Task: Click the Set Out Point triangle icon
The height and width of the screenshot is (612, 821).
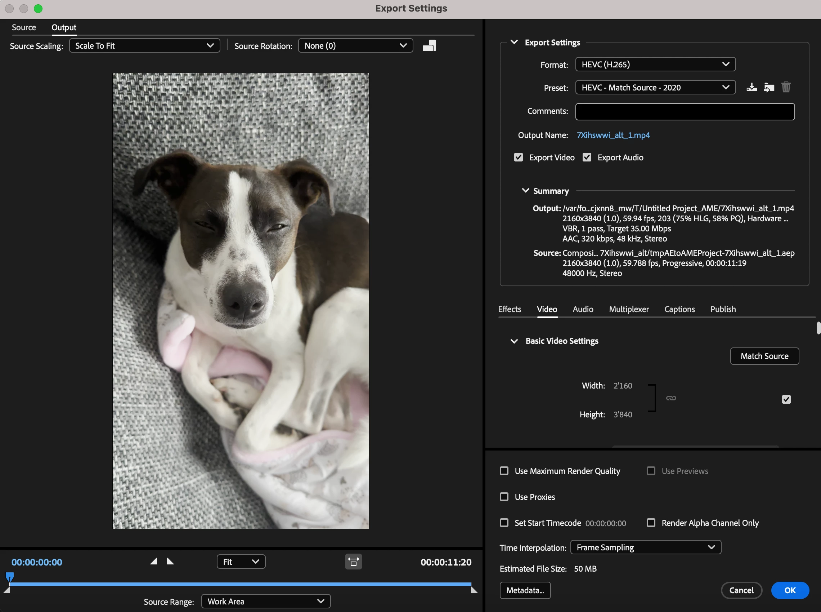Action: [x=170, y=561]
